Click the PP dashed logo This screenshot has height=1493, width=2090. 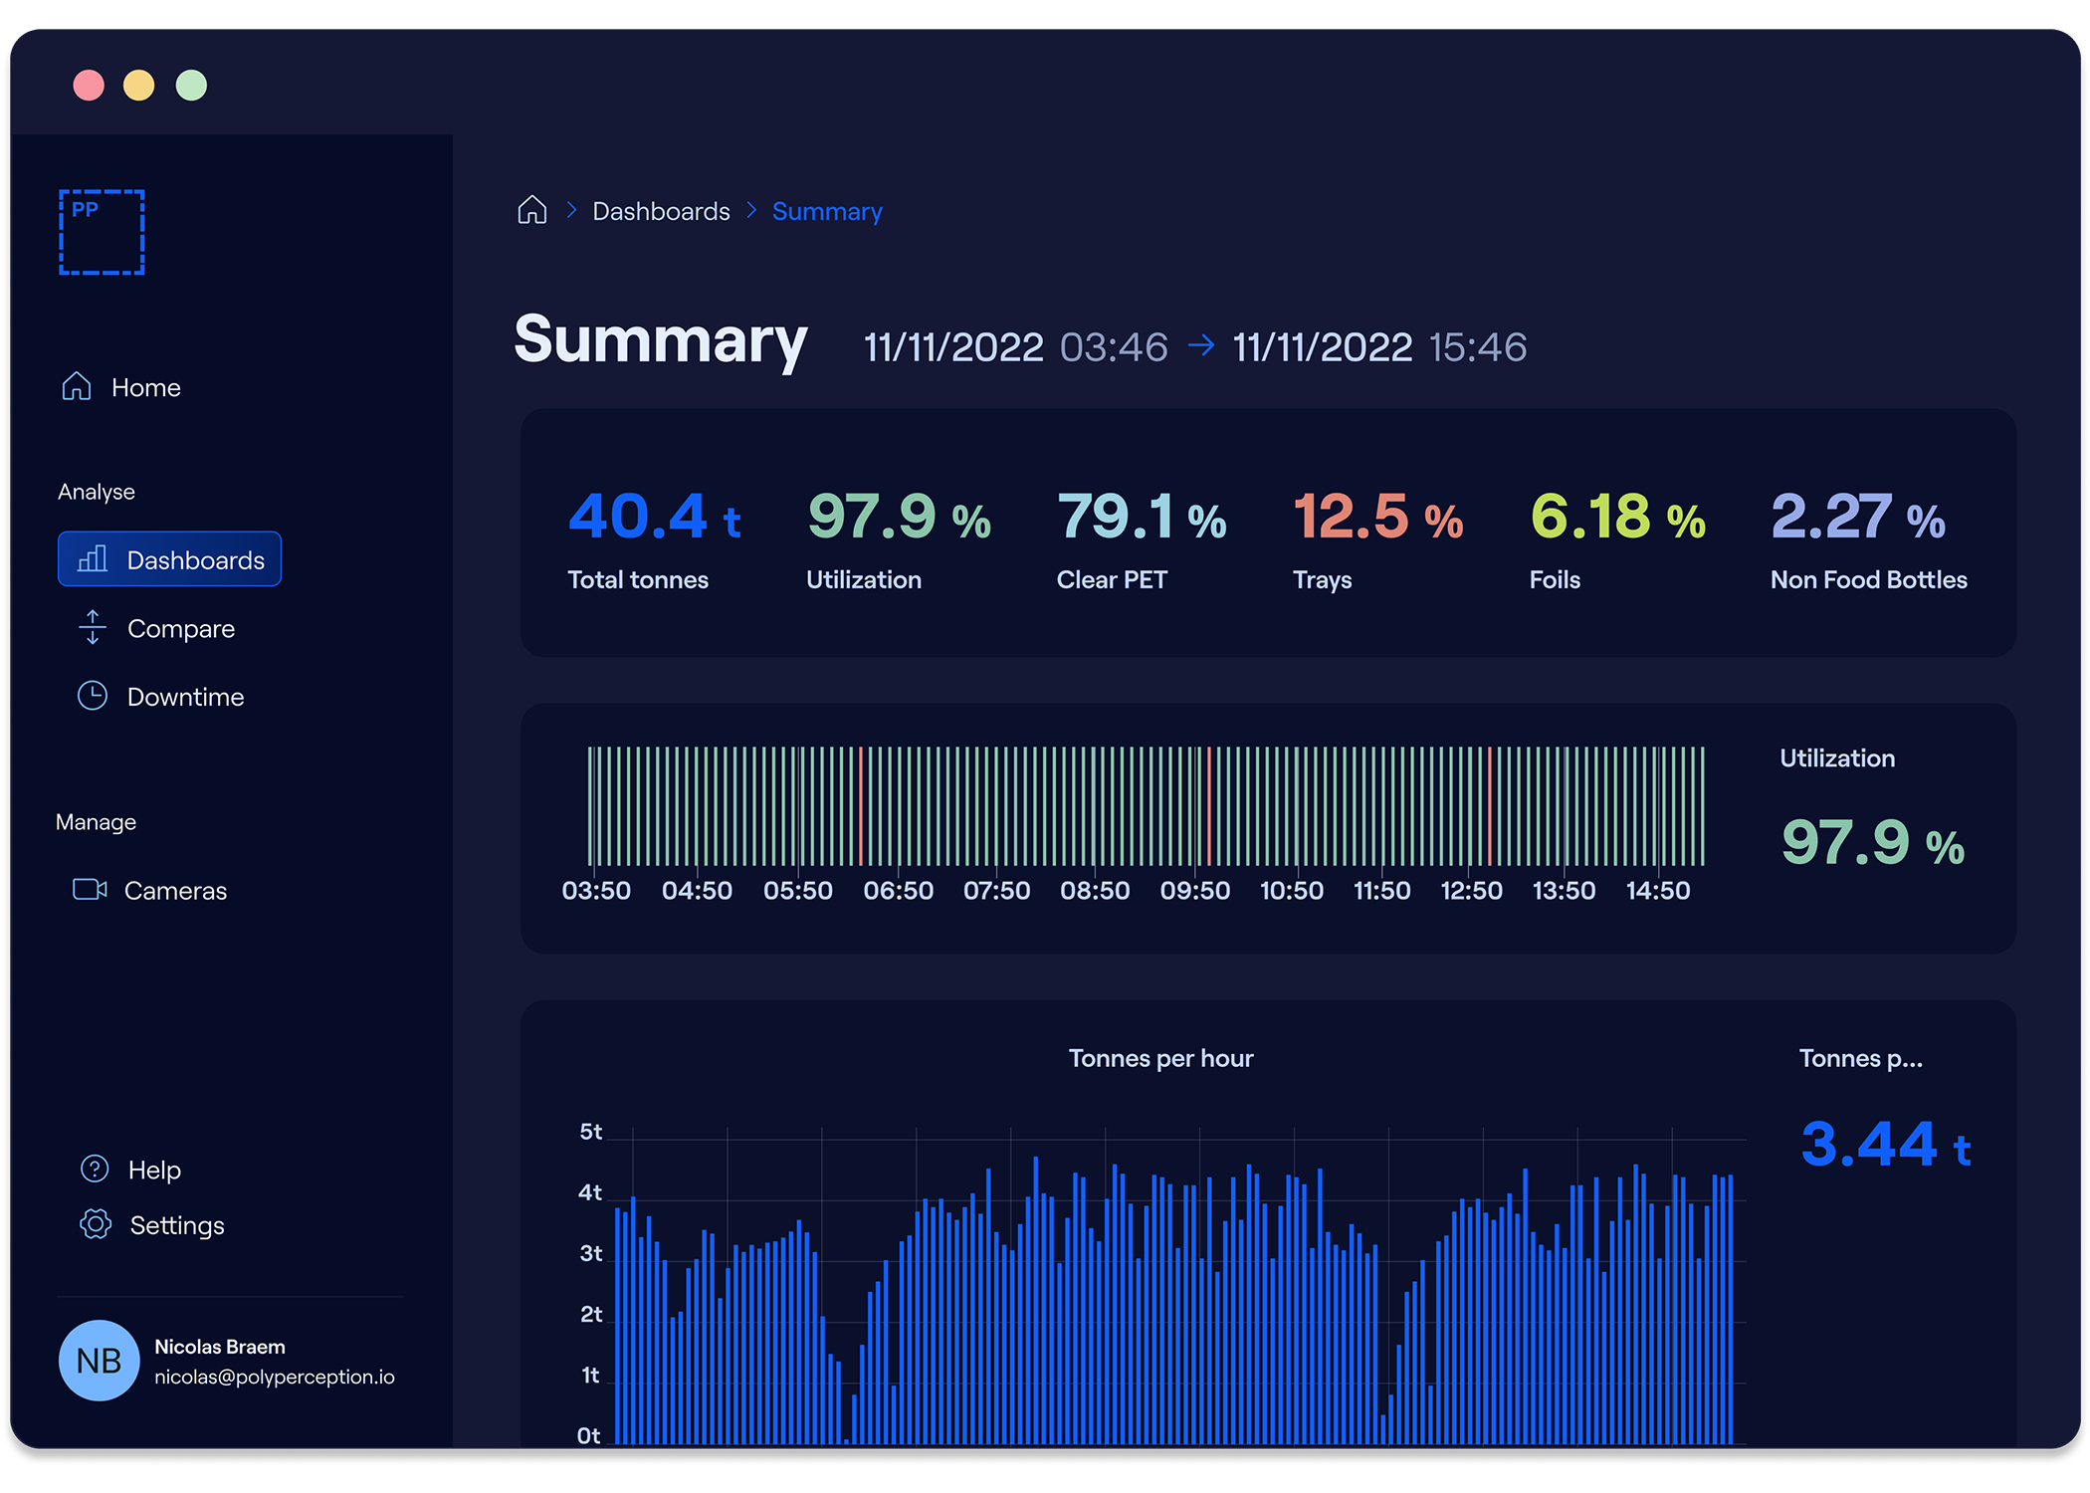click(x=102, y=232)
